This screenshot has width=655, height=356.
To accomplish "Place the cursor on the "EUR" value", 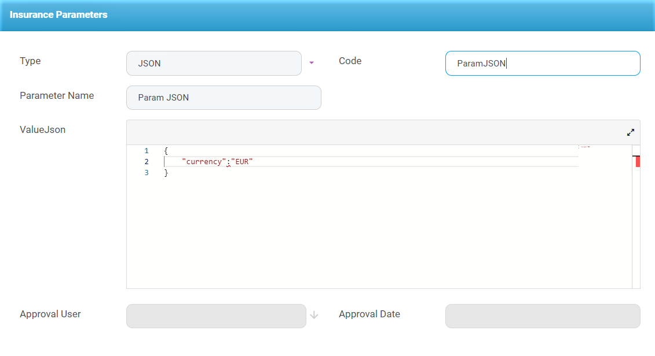I will click(242, 162).
